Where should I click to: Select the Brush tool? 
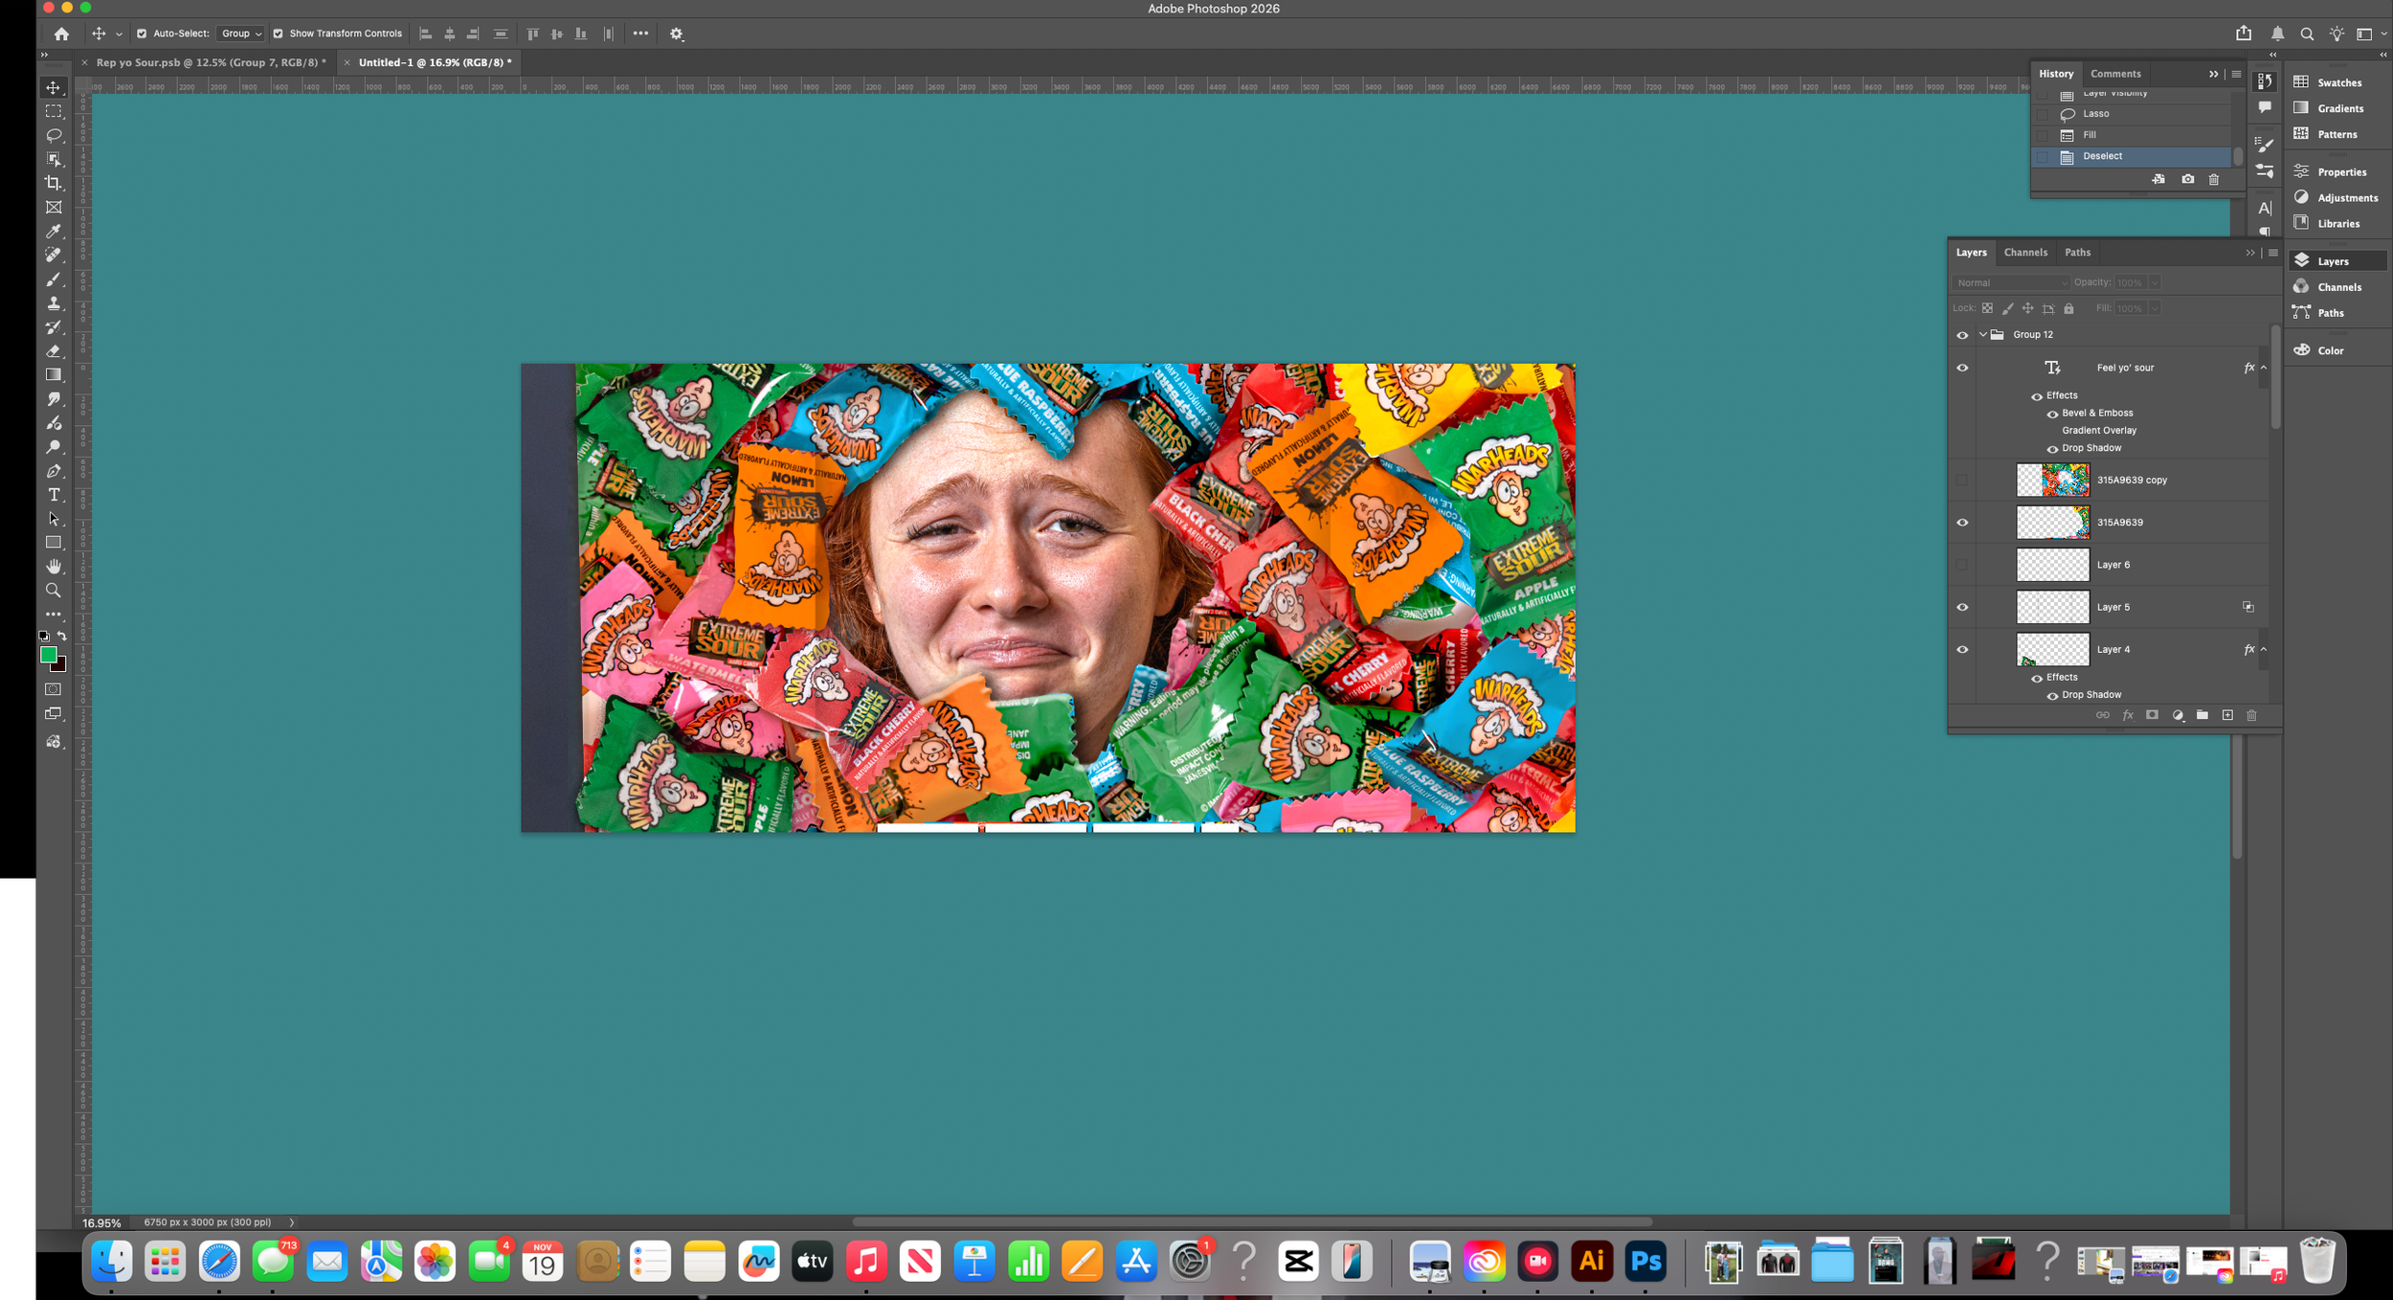[54, 280]
